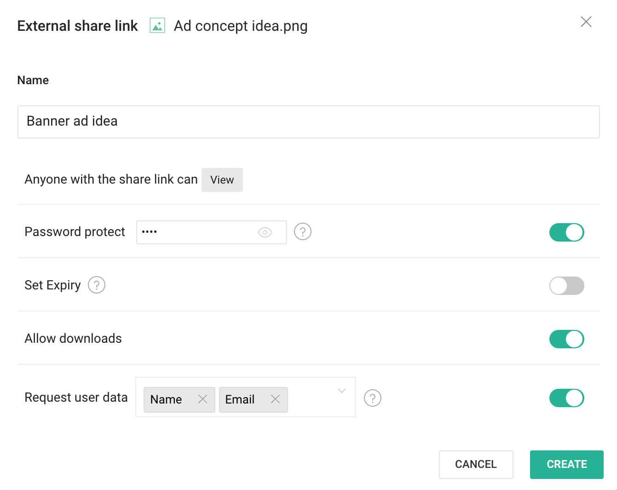The image size is (617, 490).
Task: Show password with the eye icon
Action: (x=265, y=232)
